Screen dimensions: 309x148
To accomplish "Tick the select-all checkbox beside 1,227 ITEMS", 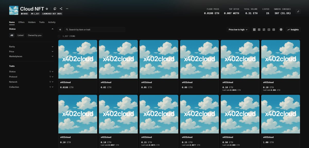I will (59, 36).
